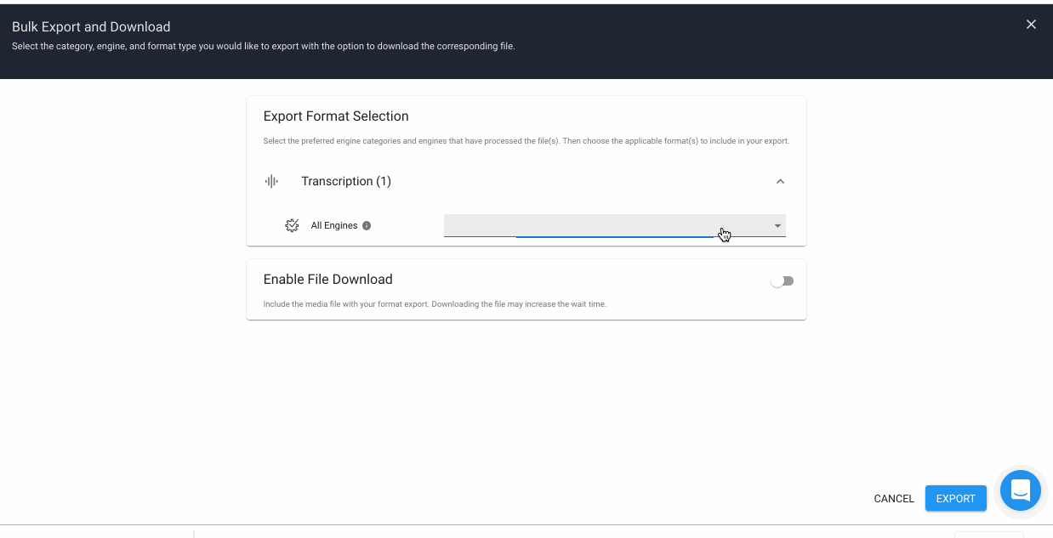Click the blue progress underline in format field
Viewport: 1053px width, 538px height.
point(614,236)
